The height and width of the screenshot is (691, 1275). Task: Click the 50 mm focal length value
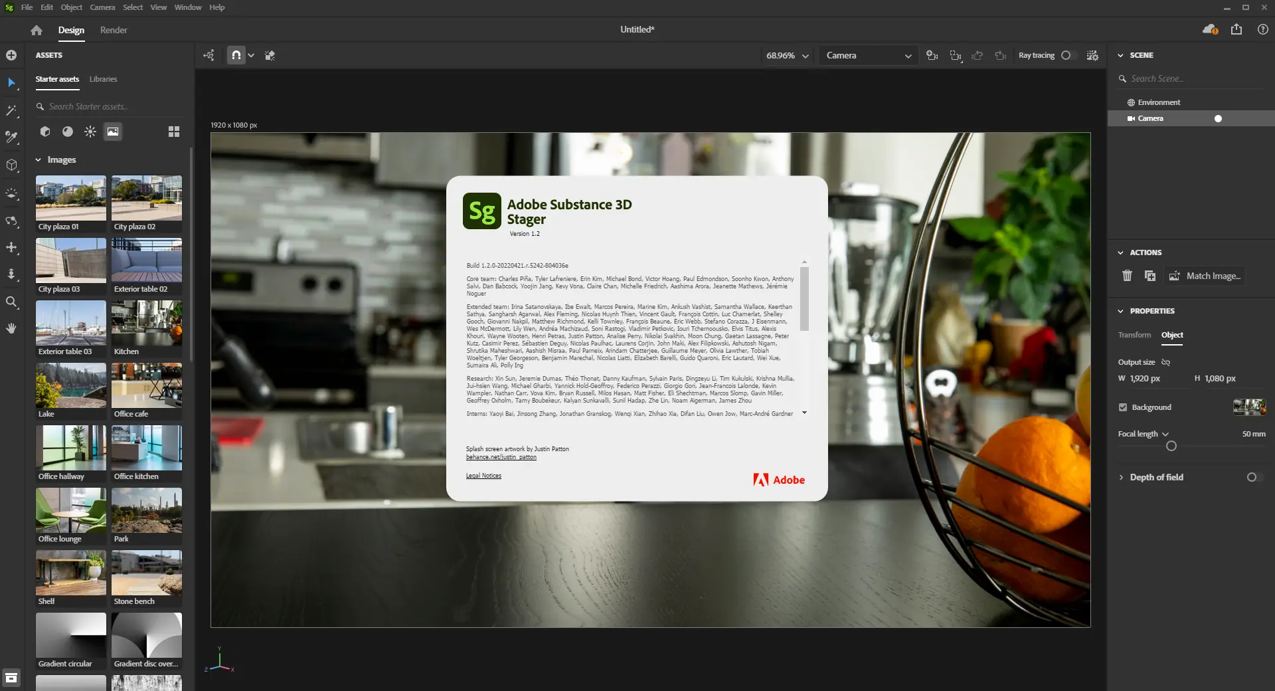pos(1254,434)
